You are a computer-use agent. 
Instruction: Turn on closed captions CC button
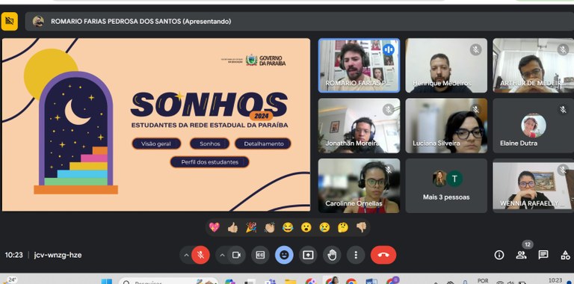tap(260, 255)
